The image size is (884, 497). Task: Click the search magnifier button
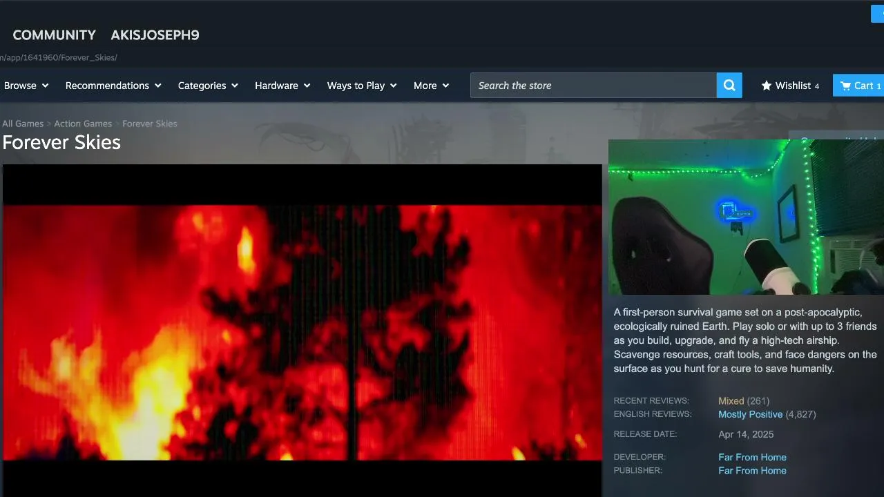tap(729, 86)
